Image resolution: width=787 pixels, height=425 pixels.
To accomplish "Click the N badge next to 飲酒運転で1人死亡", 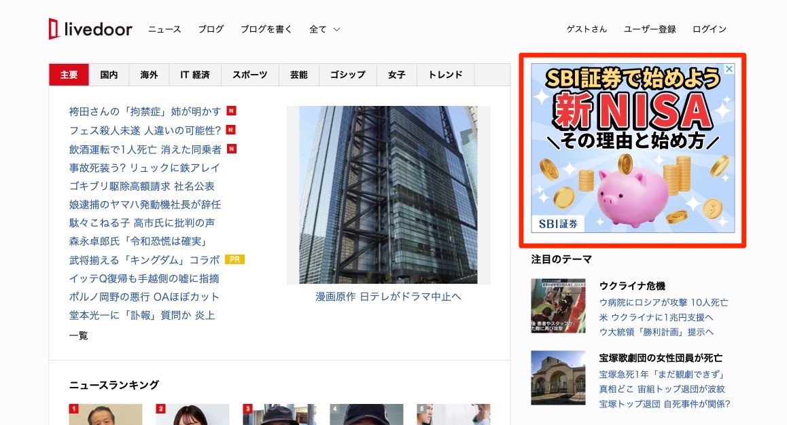I will point(231,149).
